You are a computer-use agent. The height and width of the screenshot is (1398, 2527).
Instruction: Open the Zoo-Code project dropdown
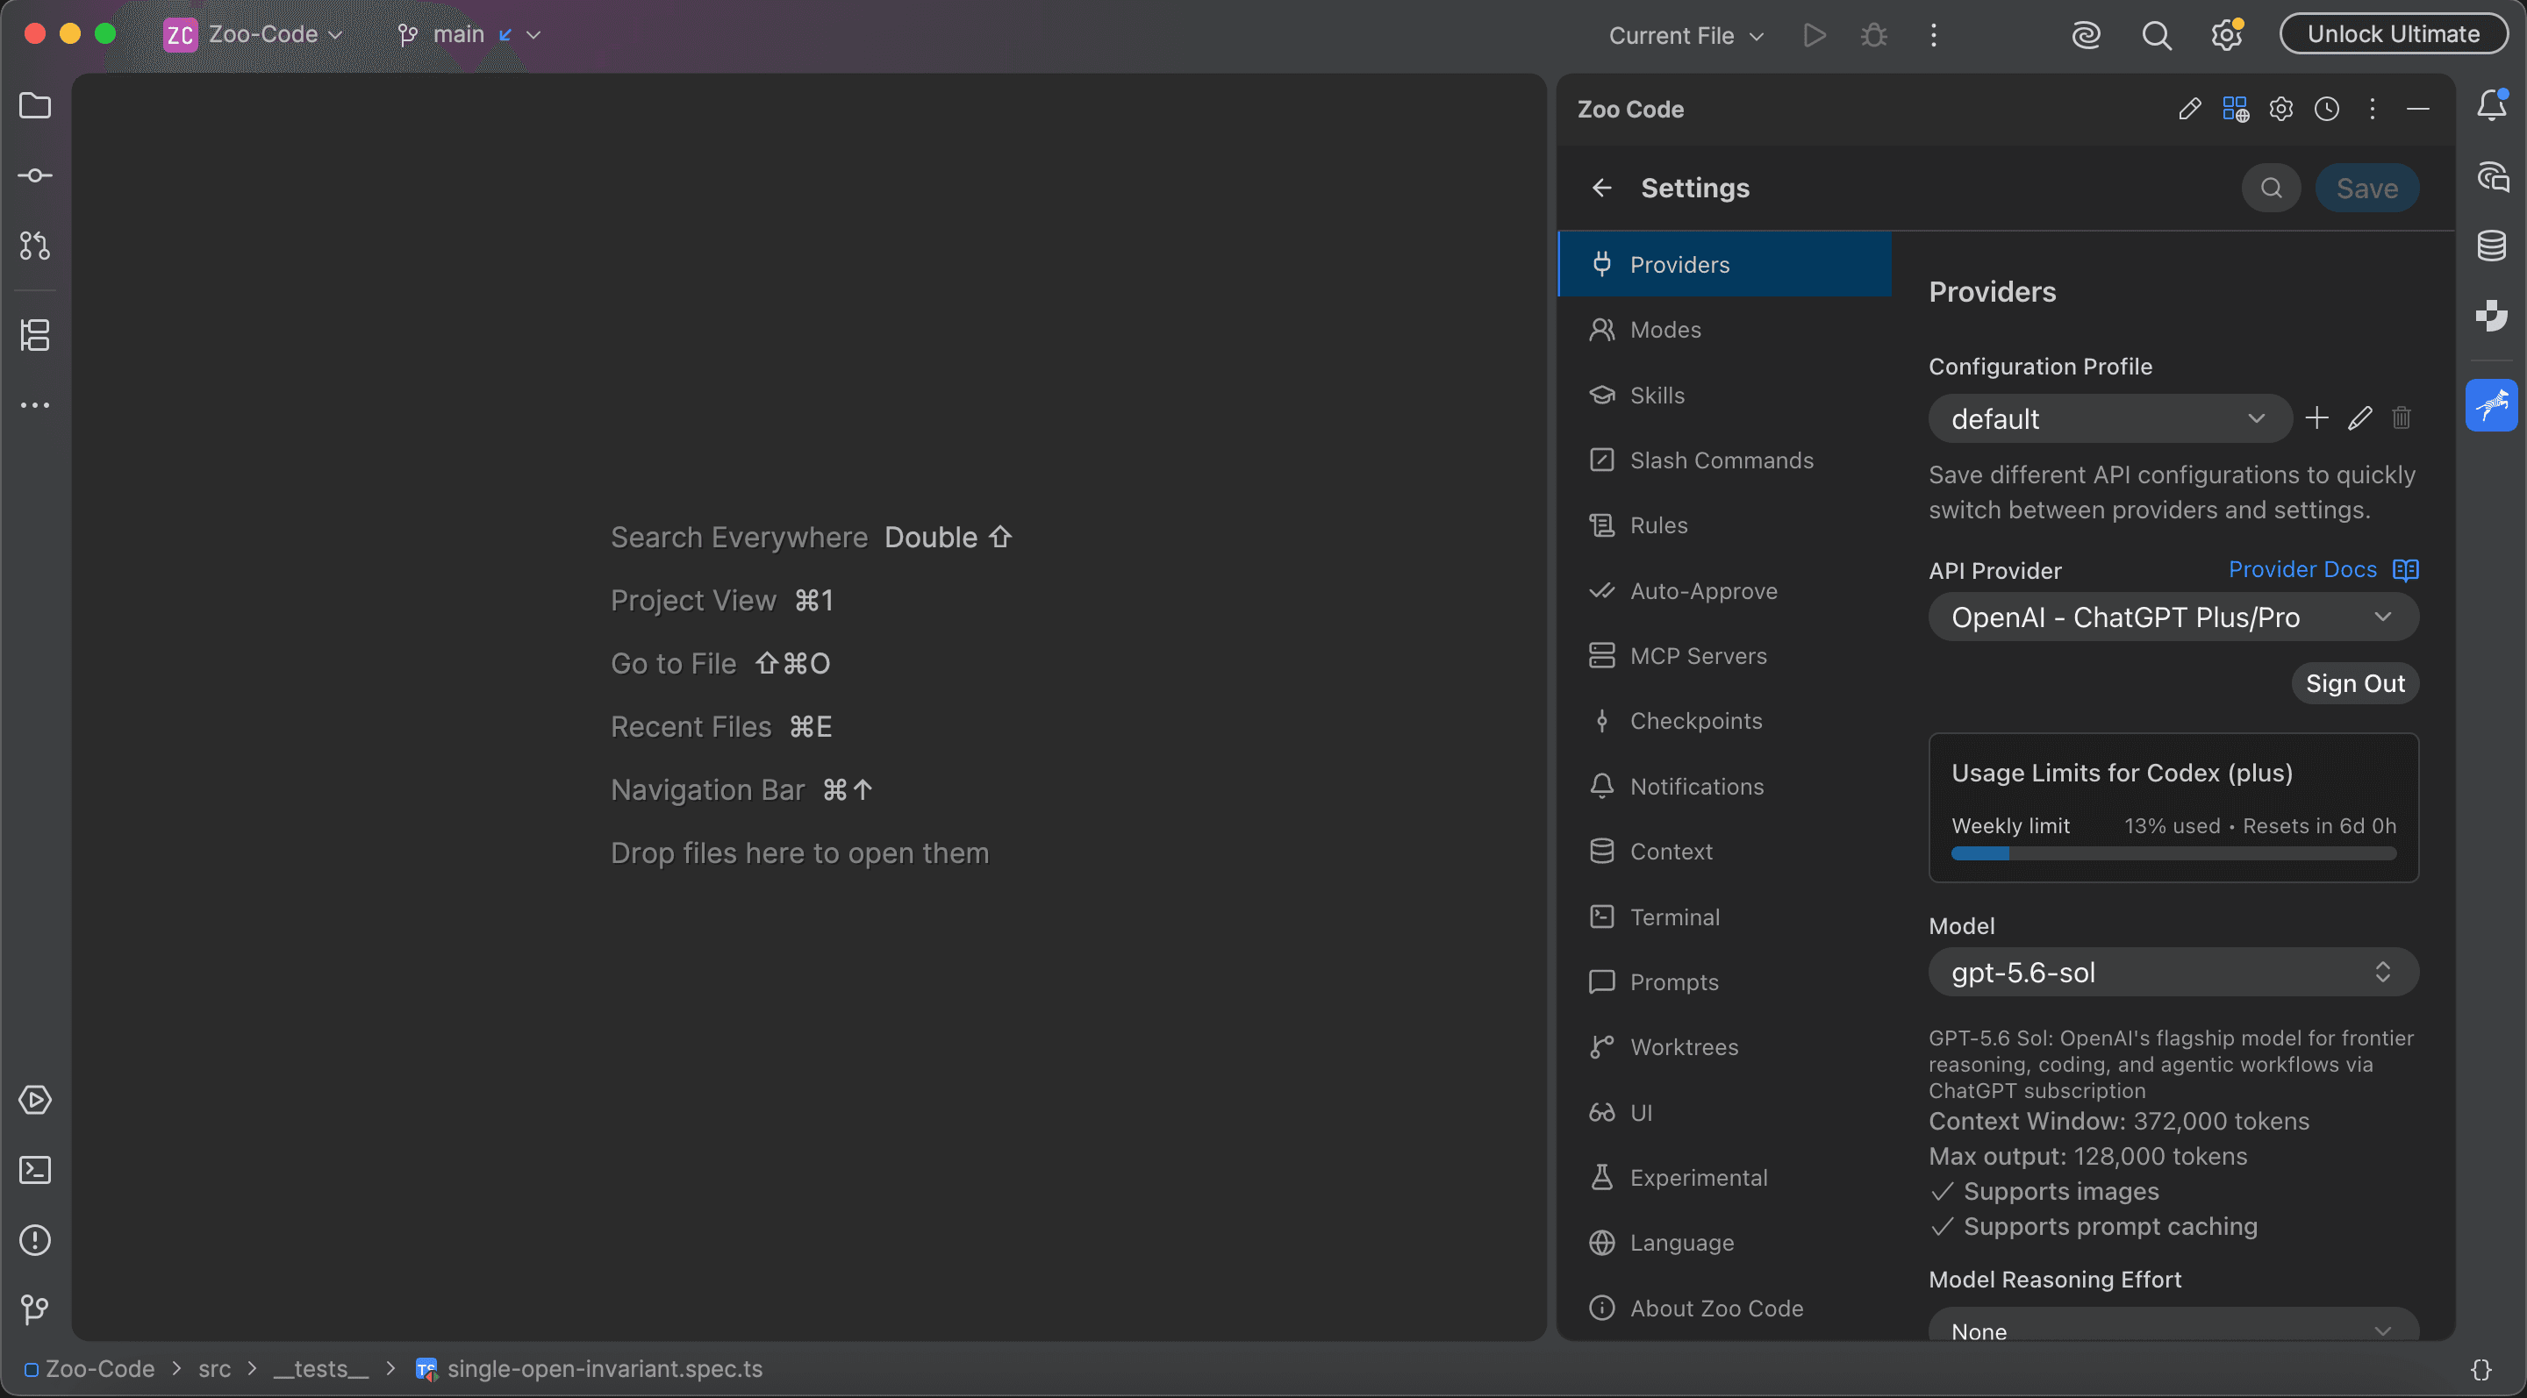click(253, 34)
